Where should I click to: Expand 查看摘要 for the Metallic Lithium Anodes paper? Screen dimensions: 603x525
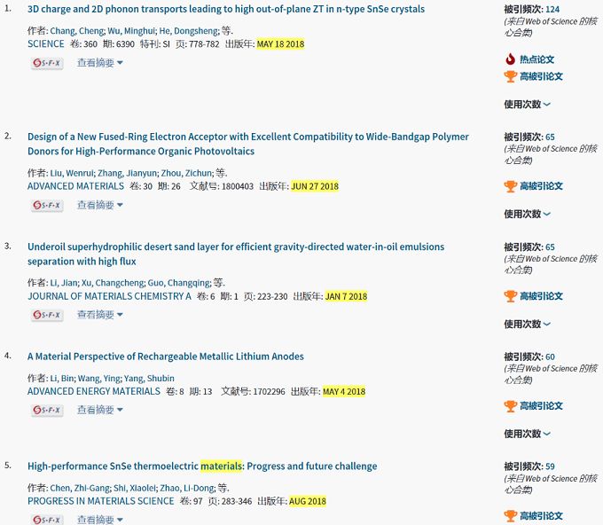(x=99, y=410)
